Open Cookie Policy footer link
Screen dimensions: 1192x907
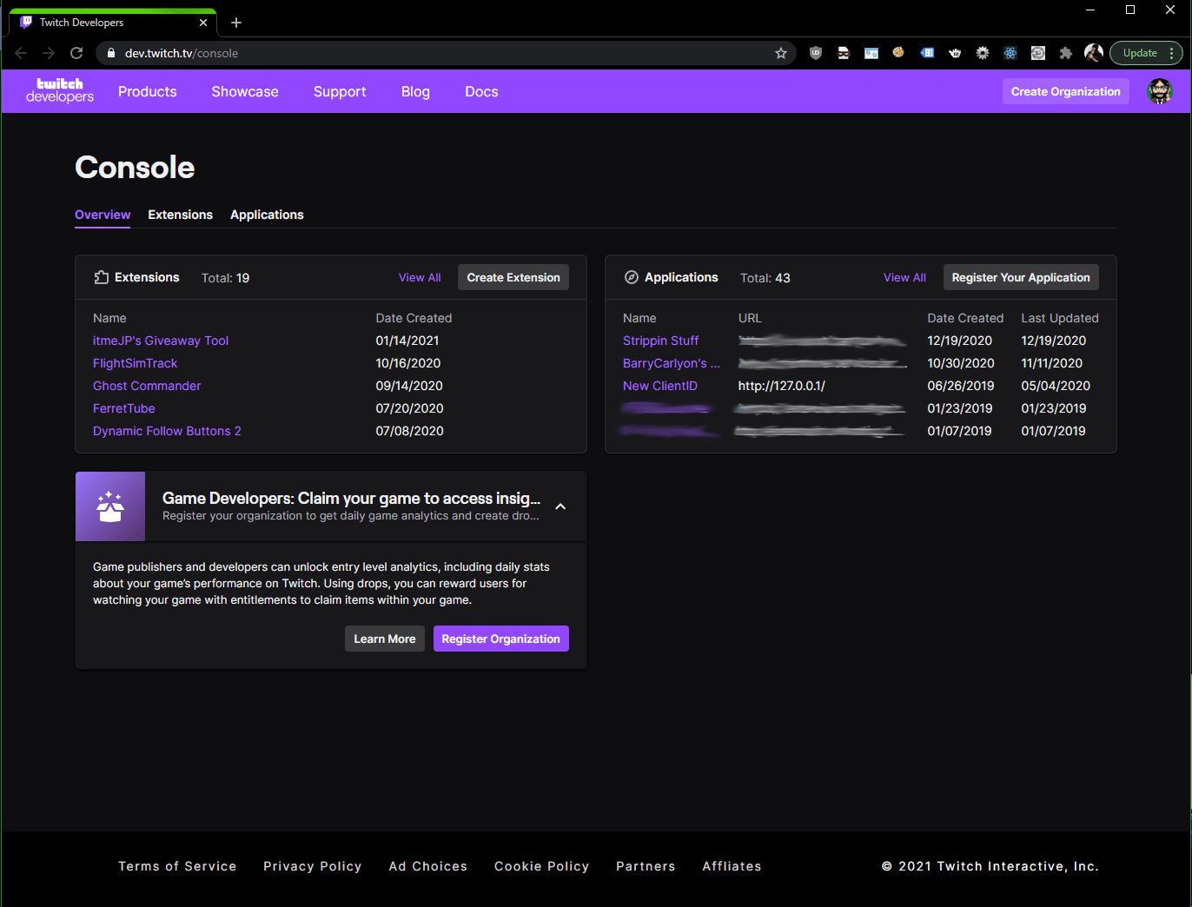click(542, 866)
